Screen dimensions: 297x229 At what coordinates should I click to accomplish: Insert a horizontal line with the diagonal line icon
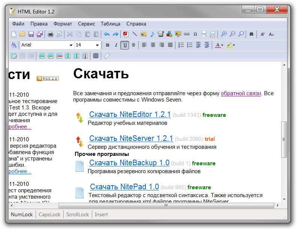tap(135, 34)
